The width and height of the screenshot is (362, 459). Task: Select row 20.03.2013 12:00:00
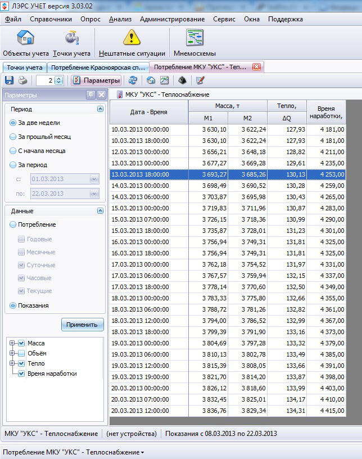(x=228, y=411)
